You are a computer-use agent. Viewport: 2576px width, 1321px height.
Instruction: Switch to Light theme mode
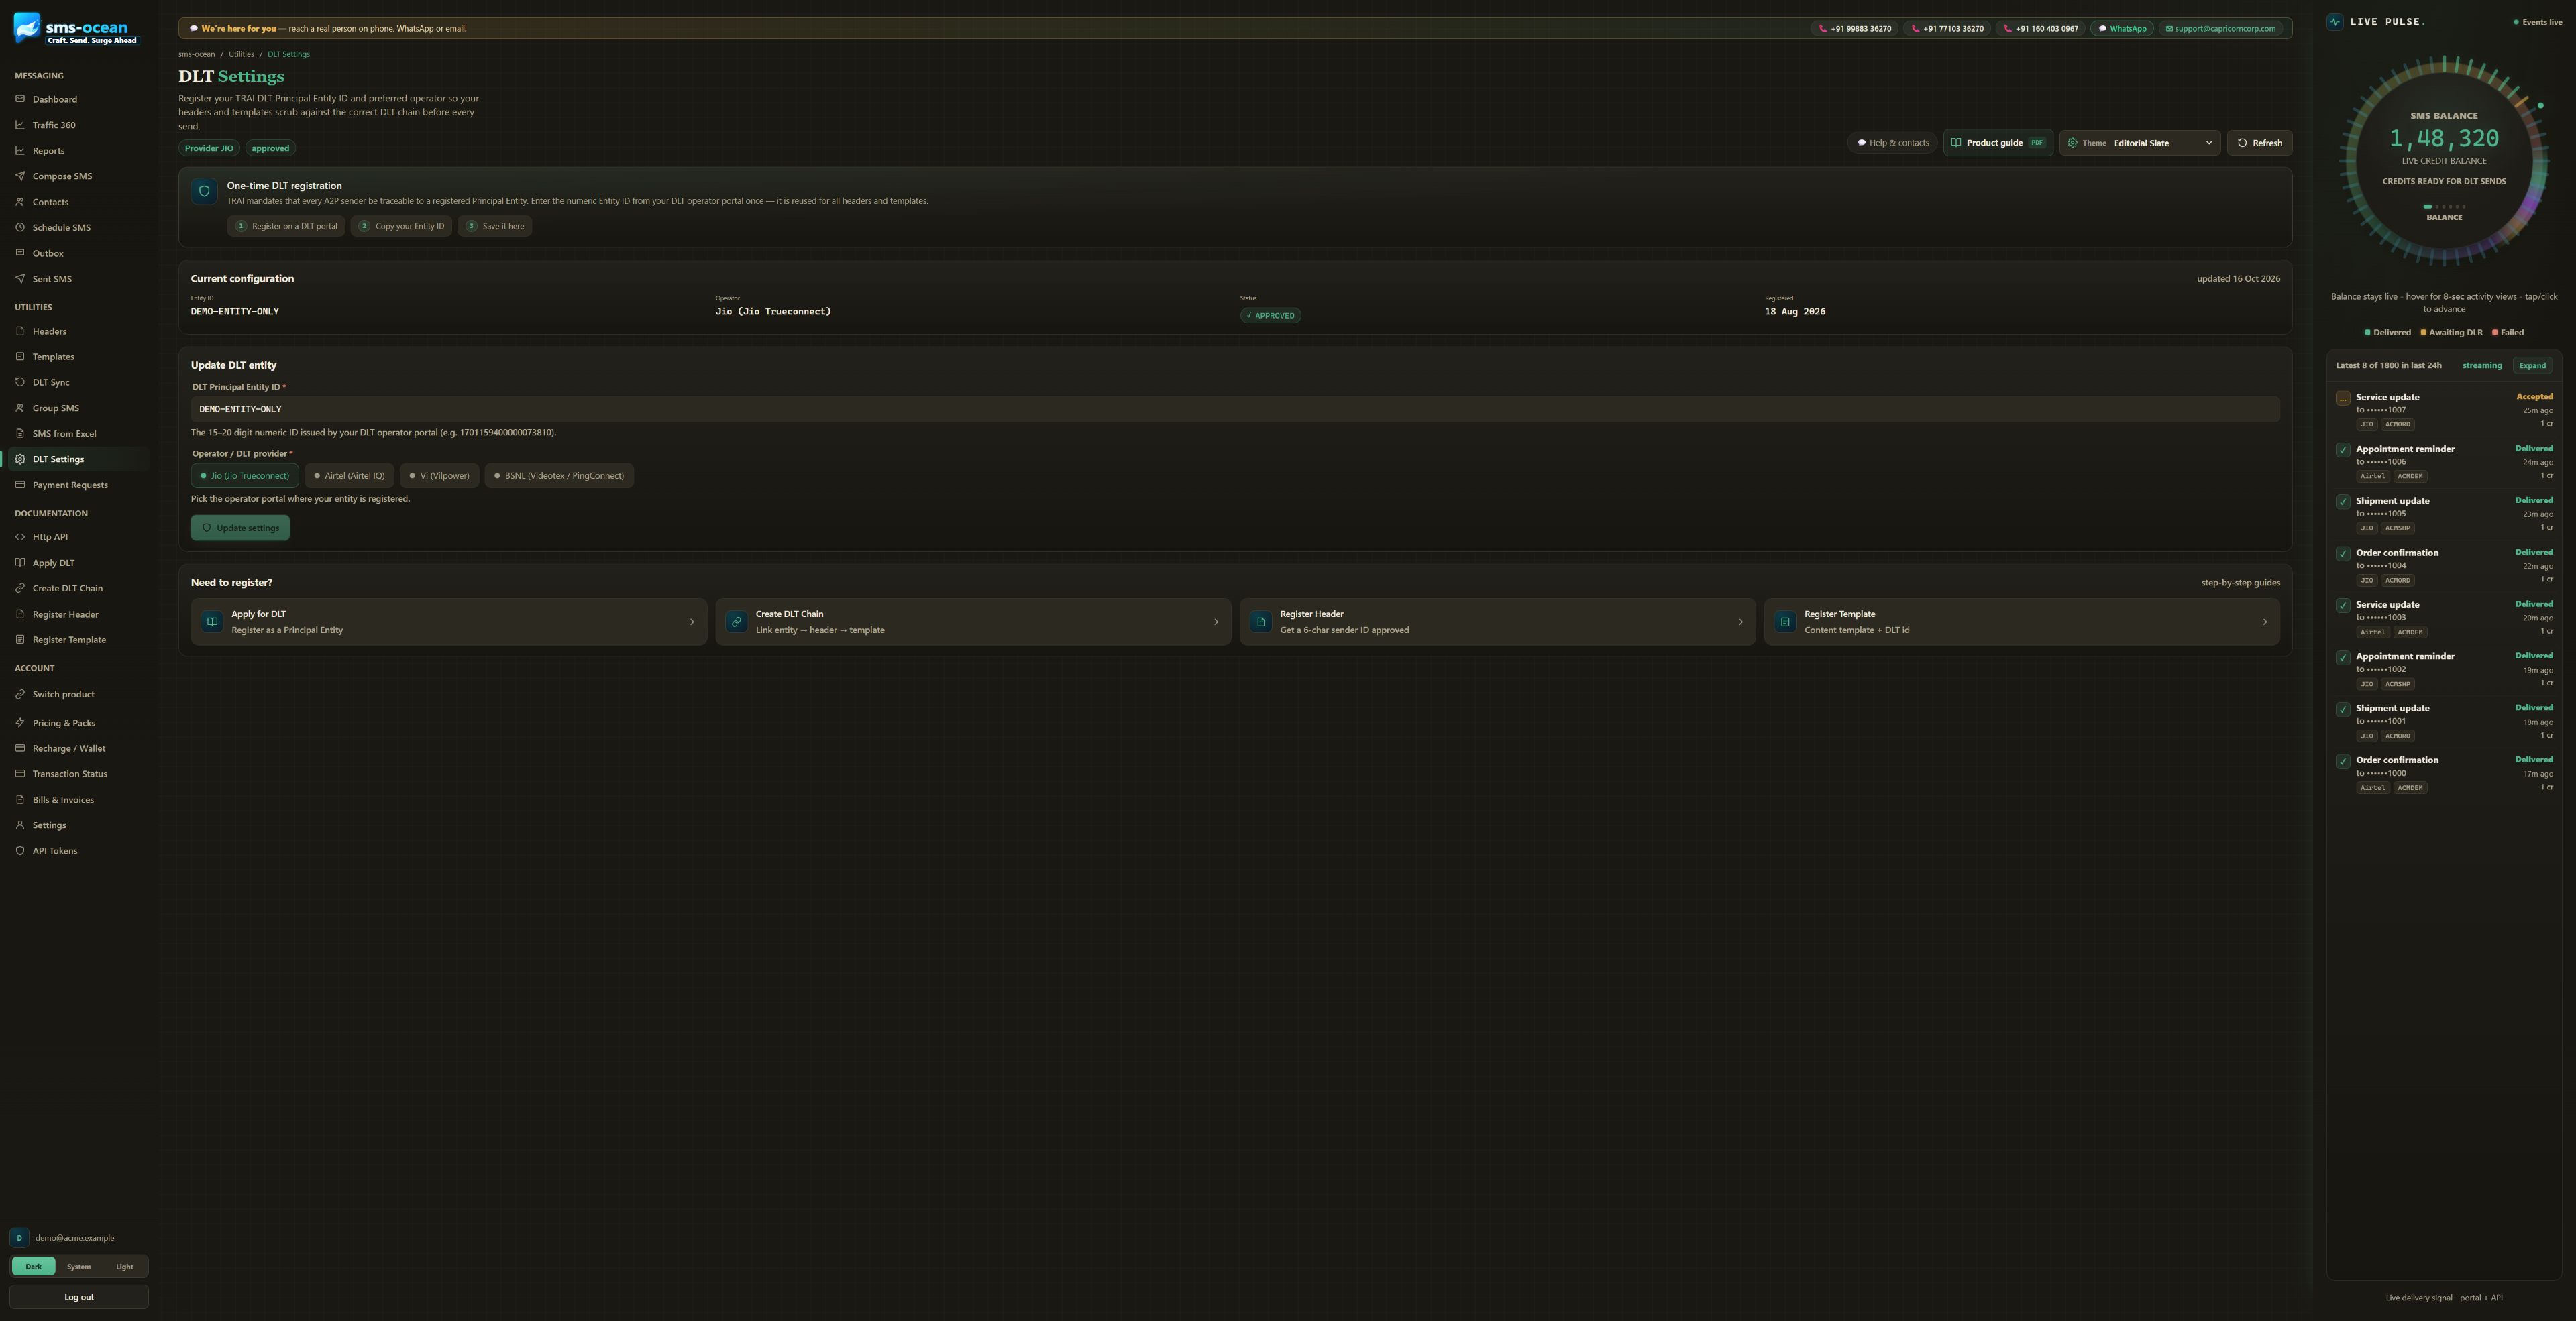click(x=124, y=1266)
